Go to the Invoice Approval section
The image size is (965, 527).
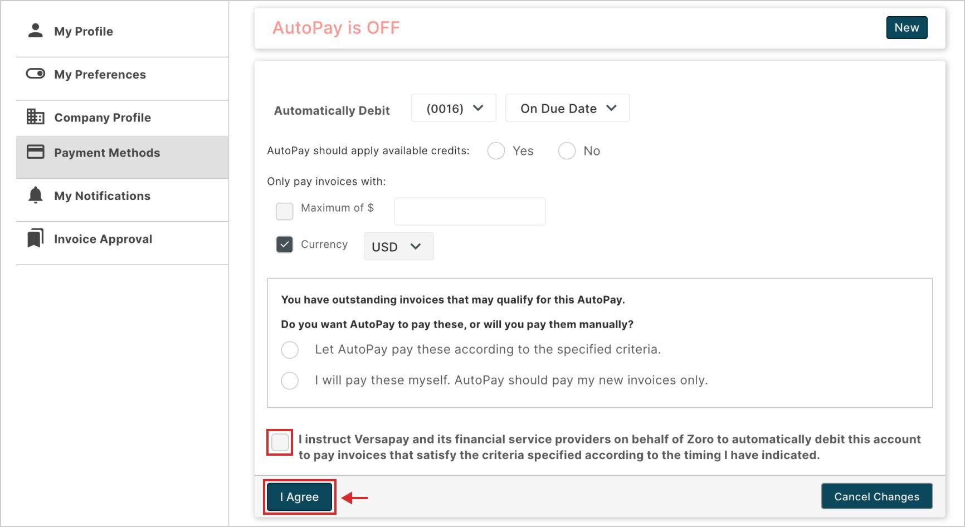click(x=103, y=239)
